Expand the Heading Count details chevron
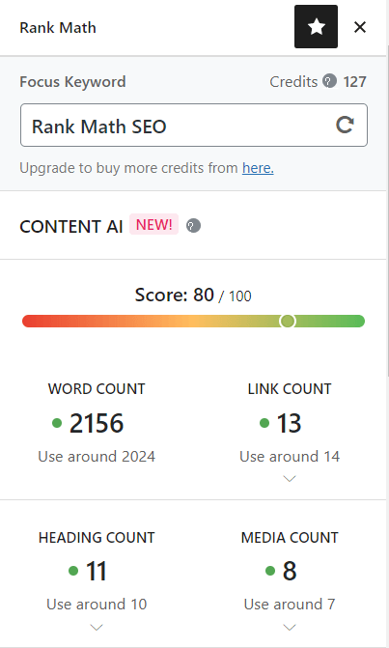Screen dimensions: 389x648 pos(97,628)
